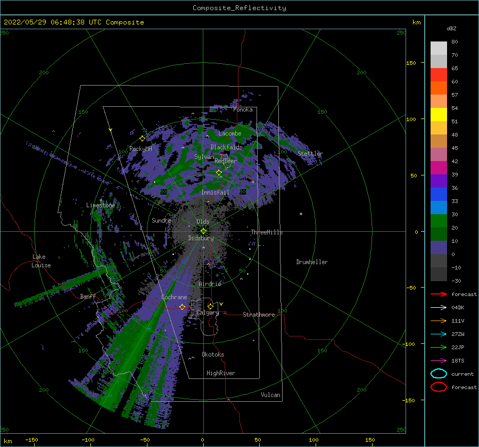
Task: Click the 111V legend text
Action: [458, 321]
